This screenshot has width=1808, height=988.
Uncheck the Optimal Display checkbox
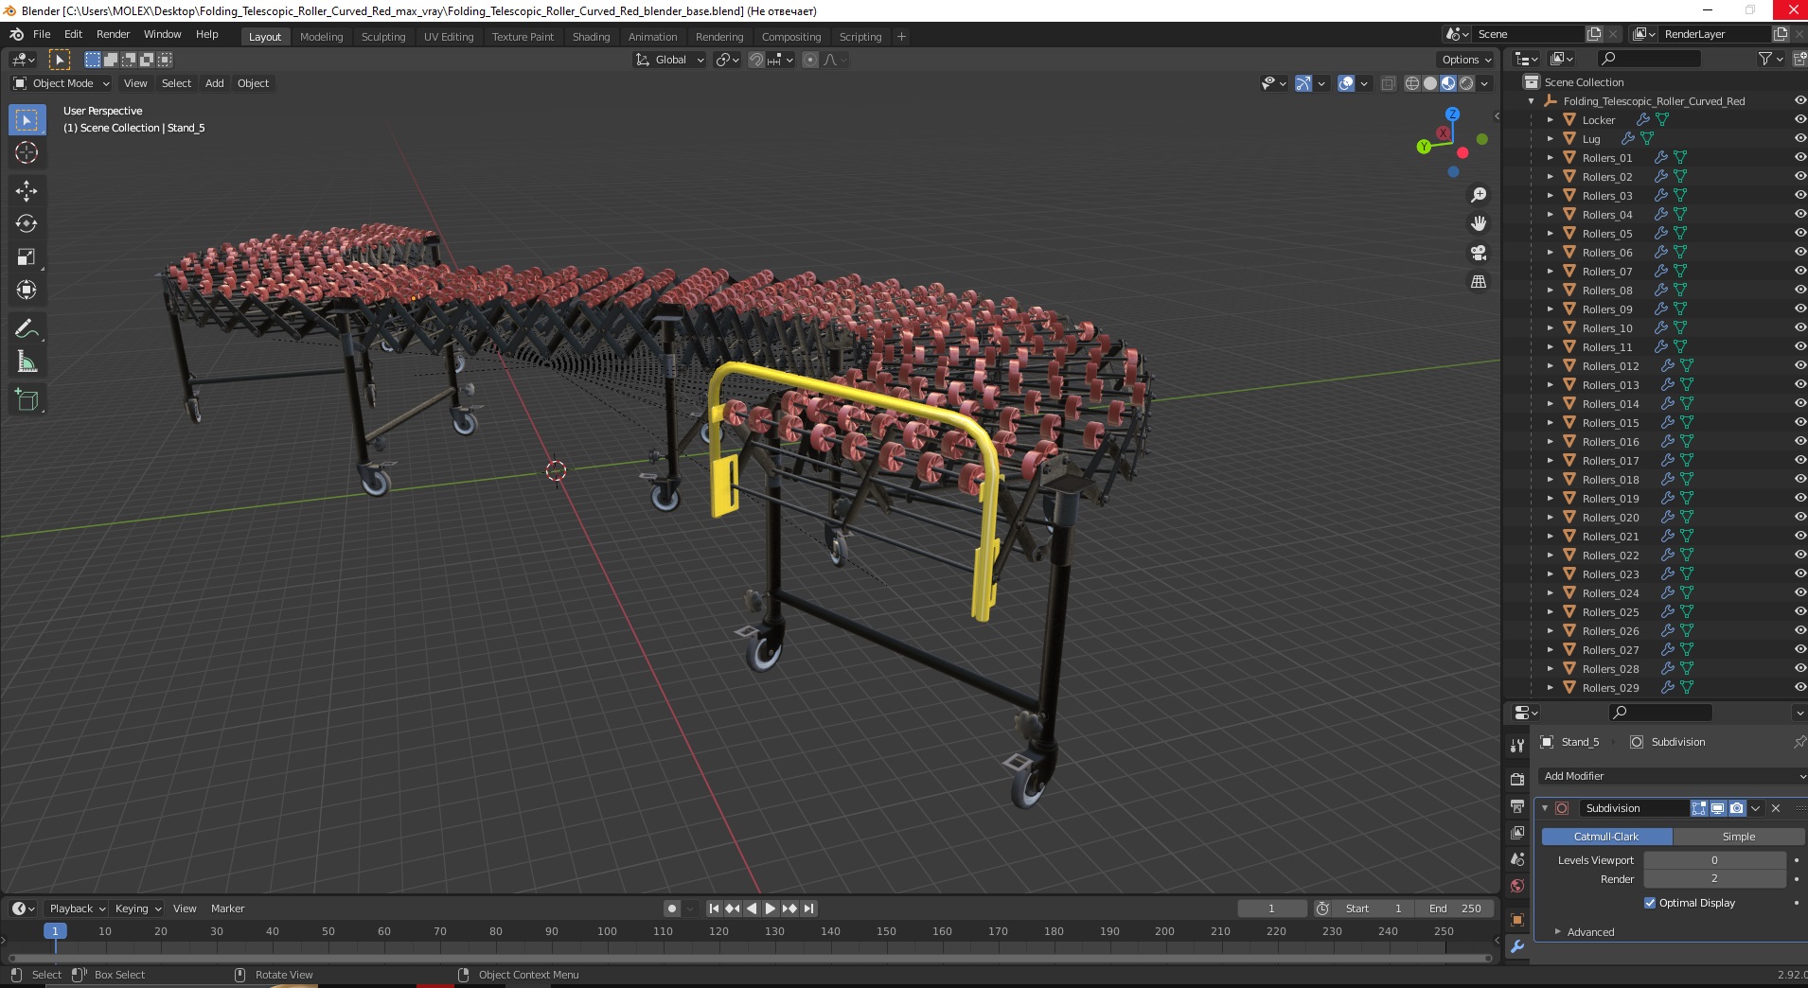coord(1650,903)
